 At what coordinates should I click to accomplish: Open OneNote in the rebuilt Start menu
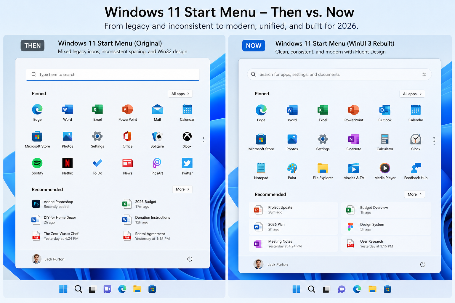coord(354,142)
